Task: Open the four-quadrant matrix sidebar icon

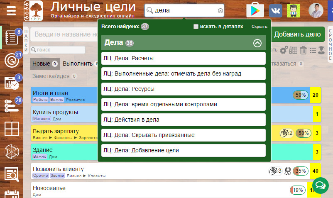Action: (12, 129)
